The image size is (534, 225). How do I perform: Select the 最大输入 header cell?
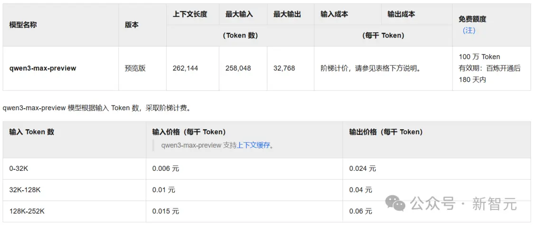(x=239, y=14)
